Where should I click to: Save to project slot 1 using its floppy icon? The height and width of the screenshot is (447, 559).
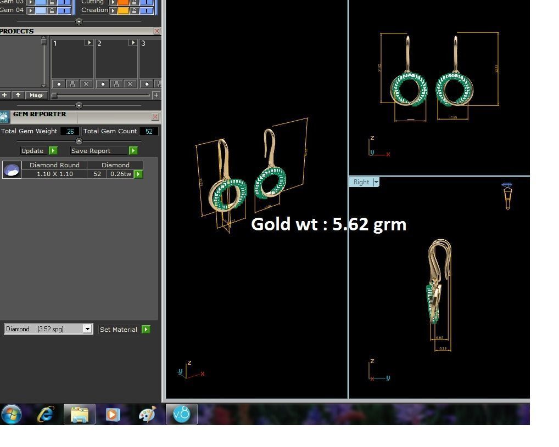72,84
